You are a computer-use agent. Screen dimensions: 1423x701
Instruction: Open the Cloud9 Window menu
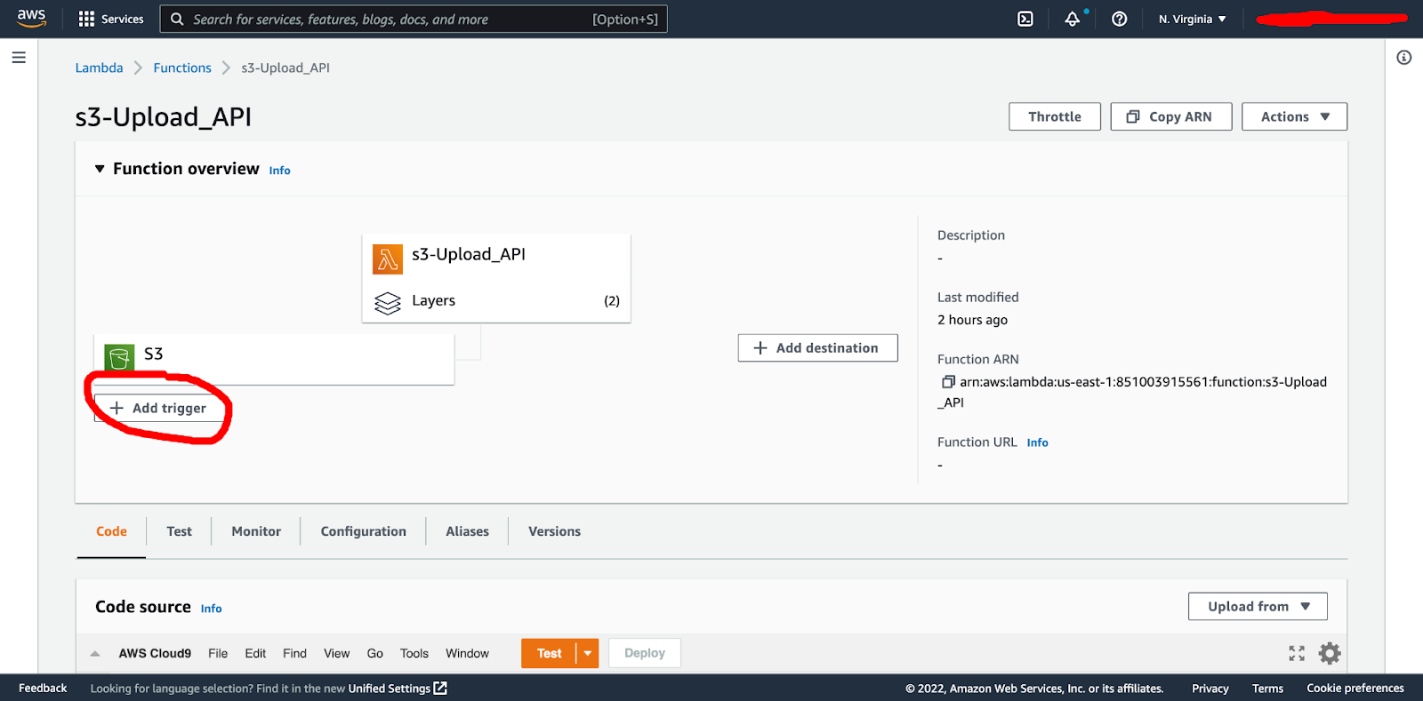(x=467, y=653)
